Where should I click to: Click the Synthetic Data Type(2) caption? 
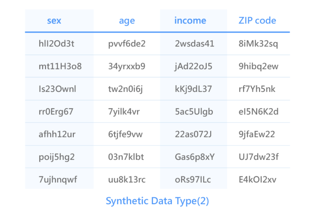coord(157,201)
